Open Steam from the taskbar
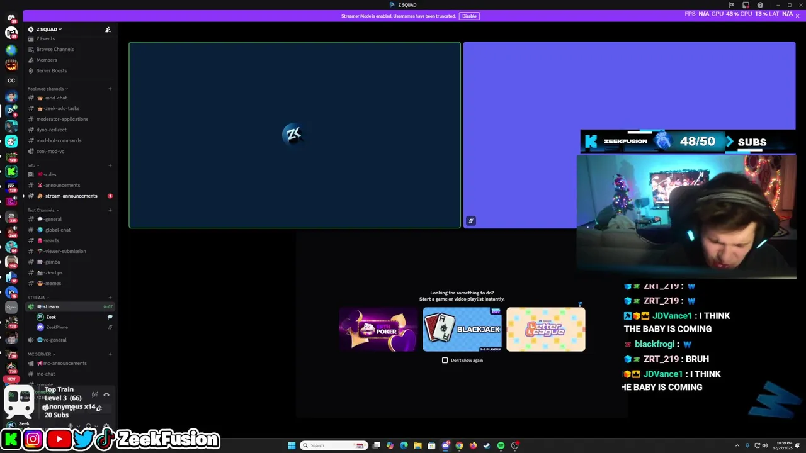 [487, 445]
